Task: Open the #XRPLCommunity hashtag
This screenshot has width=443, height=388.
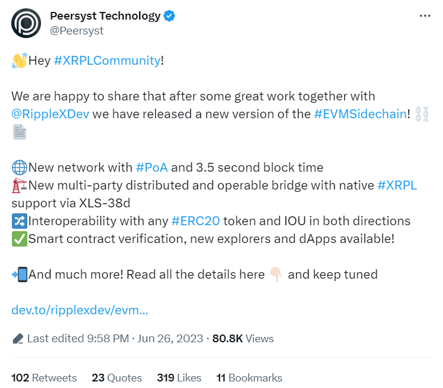Action: click(x=107, y=61)
